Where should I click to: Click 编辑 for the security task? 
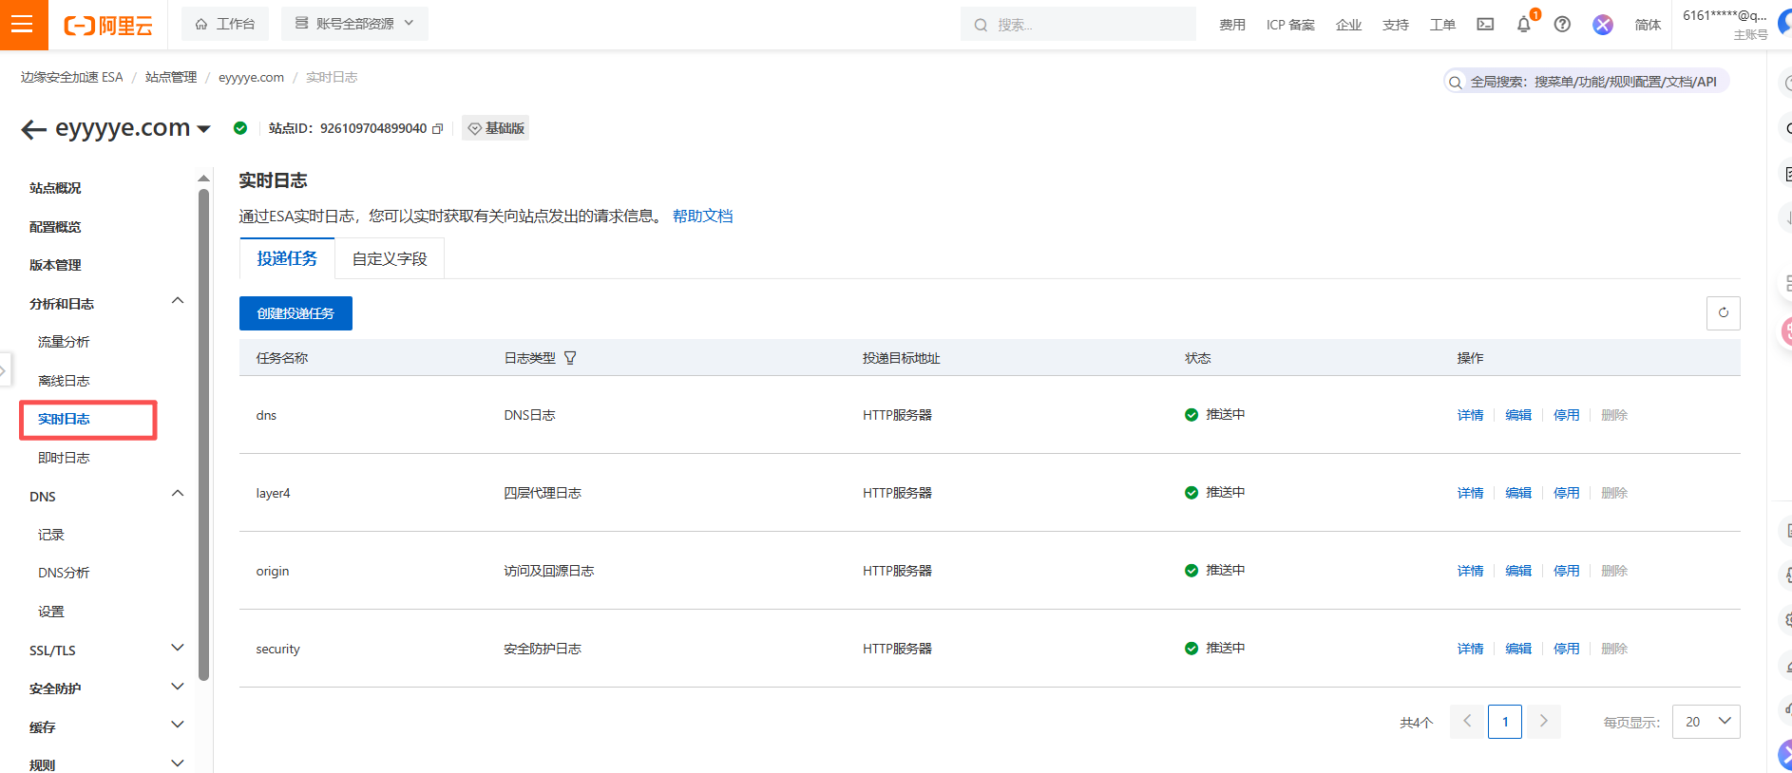[1518, 649]
